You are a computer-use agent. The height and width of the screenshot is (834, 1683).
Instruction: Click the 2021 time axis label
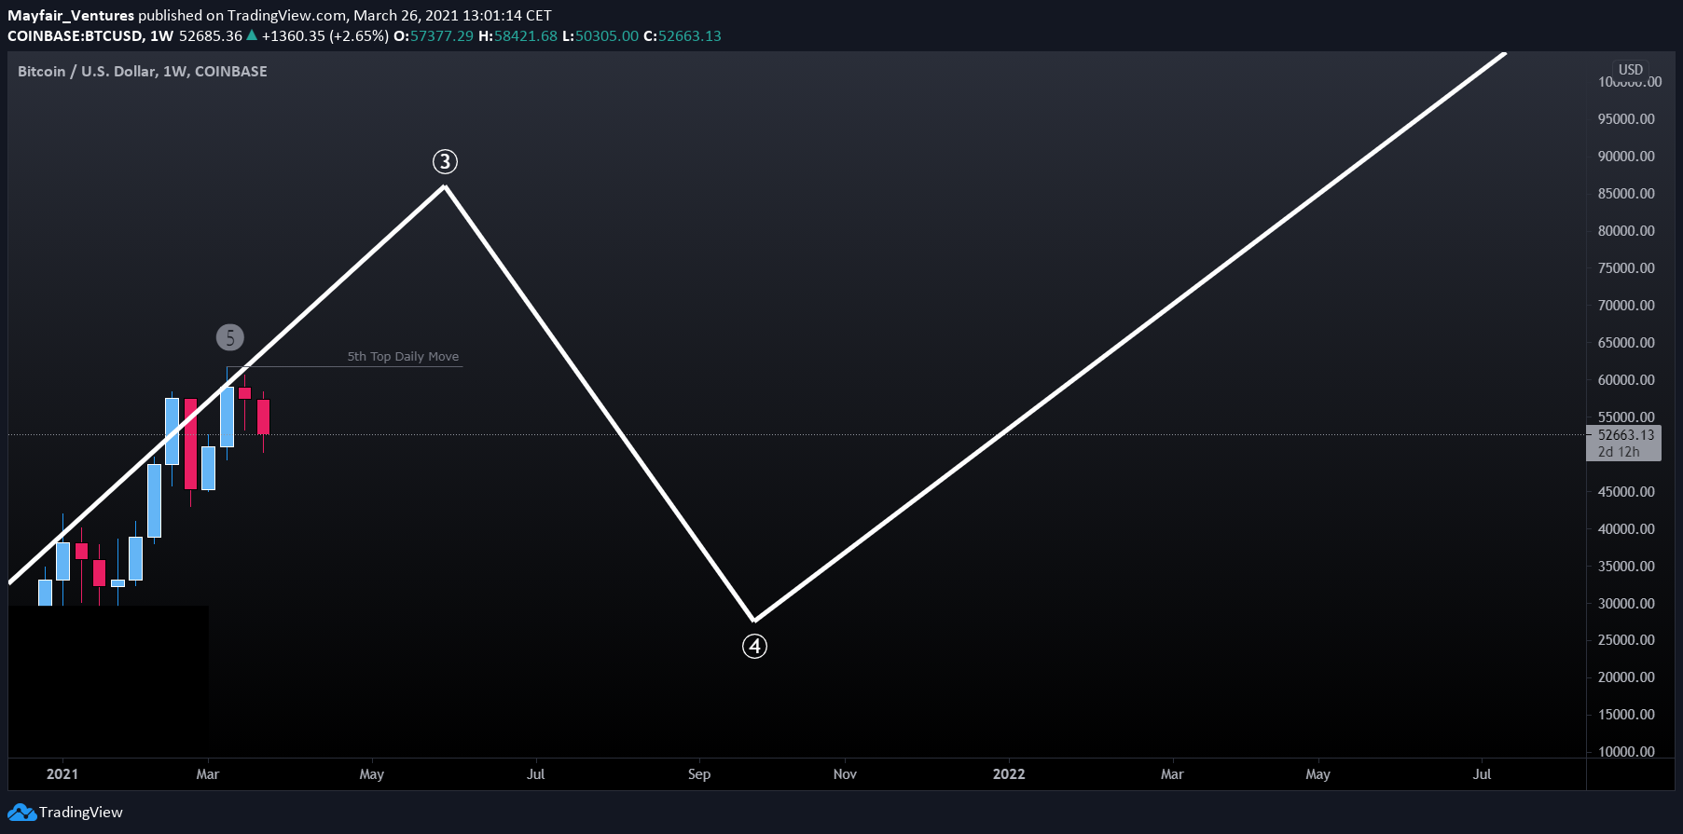(62, 774)
